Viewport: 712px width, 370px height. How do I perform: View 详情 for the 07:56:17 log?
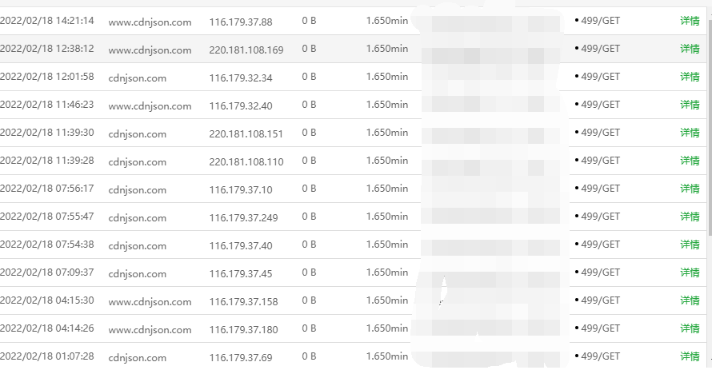pos(690,189)
